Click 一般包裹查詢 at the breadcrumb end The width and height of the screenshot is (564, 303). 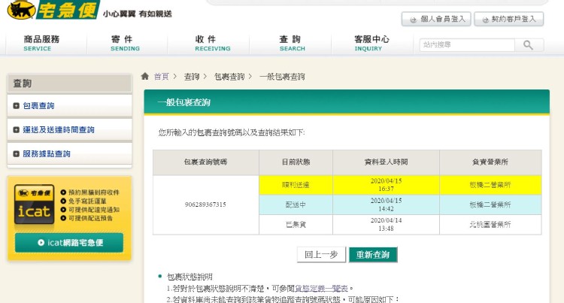point(282,77)
